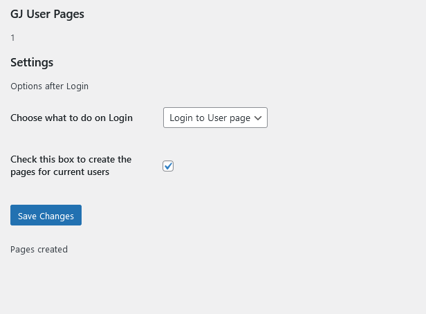Image resolution: width=426 pixels, height=314 pixels.
Task: Click the 'Pages created' status message
Action: [39, 250]
